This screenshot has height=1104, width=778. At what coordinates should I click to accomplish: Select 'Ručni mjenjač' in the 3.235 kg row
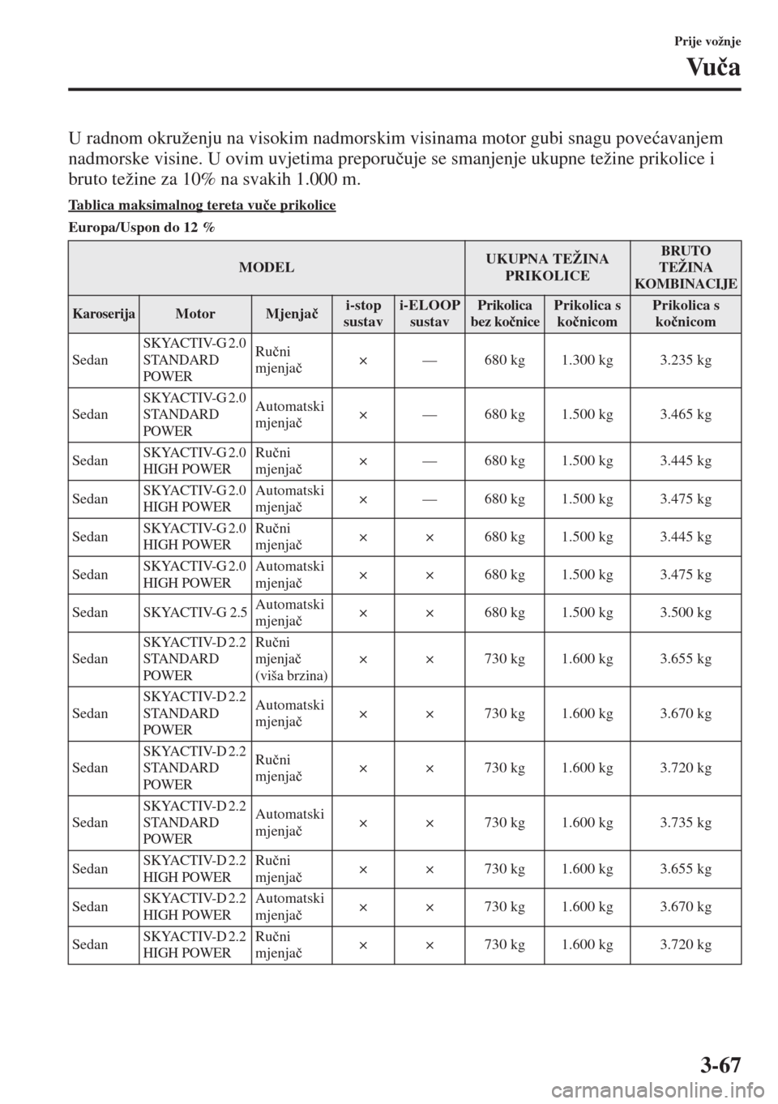pos(279,360)
